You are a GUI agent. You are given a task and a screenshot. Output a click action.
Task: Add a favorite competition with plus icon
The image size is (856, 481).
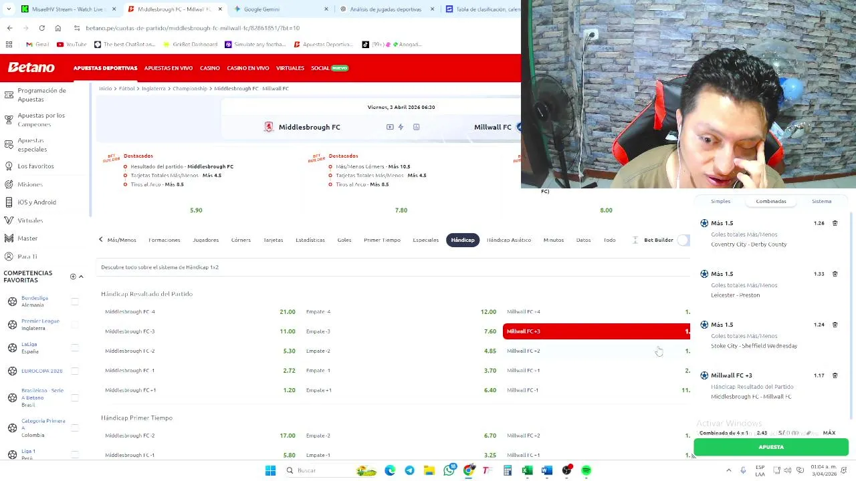73,277
